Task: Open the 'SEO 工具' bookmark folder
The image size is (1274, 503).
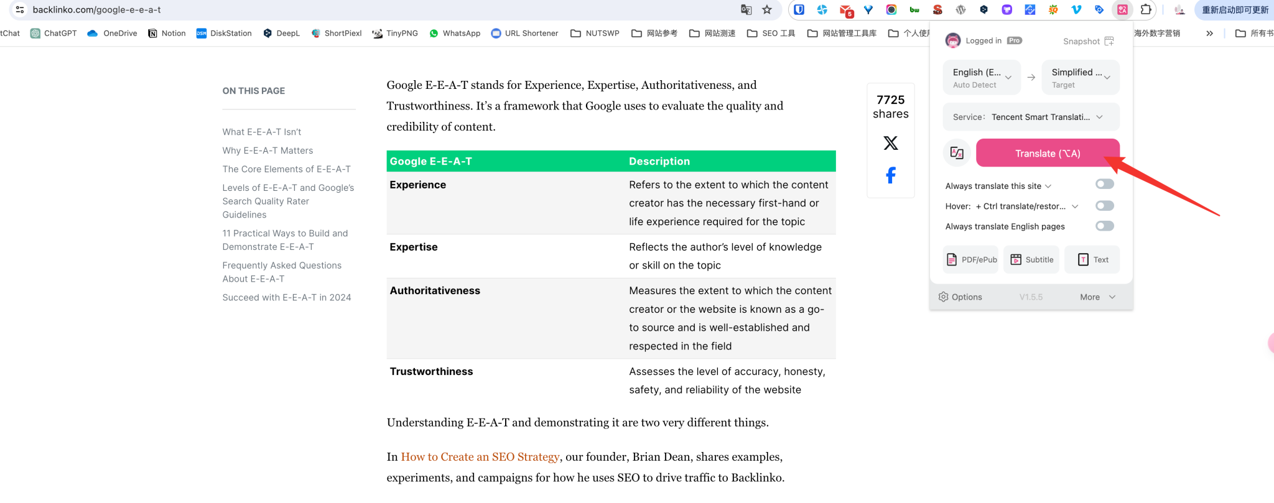Action: [771, 34]
